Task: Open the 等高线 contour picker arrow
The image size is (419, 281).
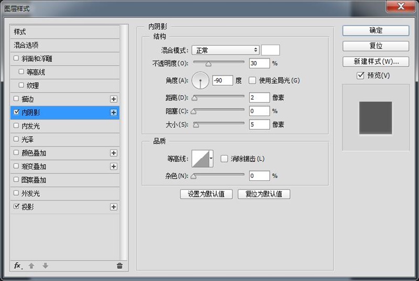Action: pos(211,159)
